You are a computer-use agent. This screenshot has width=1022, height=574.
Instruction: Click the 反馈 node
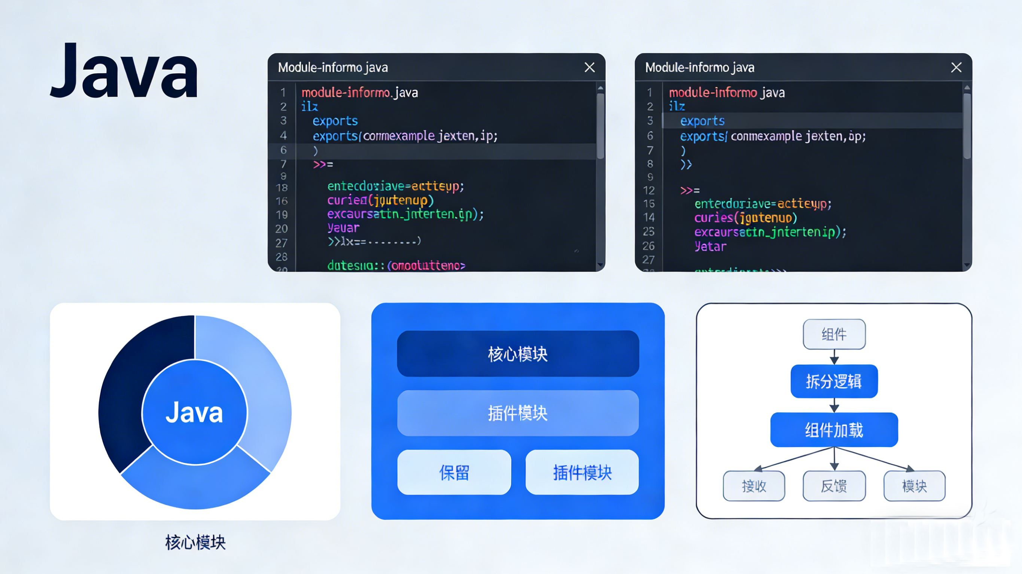point(834,486)
